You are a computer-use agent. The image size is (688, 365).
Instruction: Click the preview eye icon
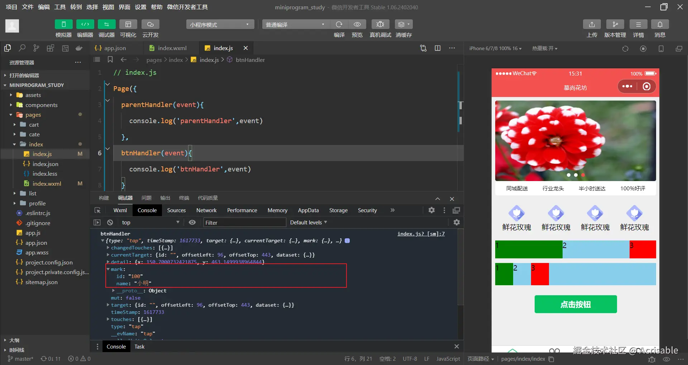point(357,24)
